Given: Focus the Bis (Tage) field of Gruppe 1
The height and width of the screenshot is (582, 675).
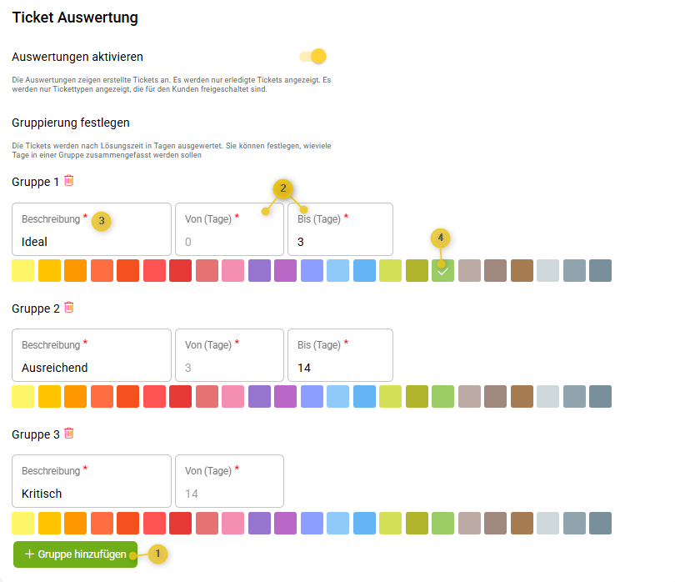Looking at the screenshot, I should 340,241.
